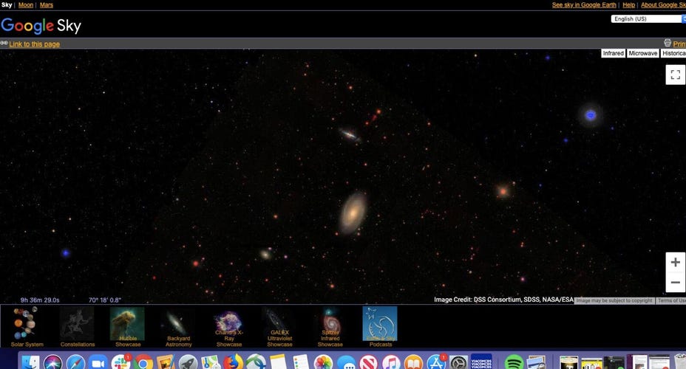Open Safari from the Dock
This screenshot has width=686, height=369.
point(75,362)
